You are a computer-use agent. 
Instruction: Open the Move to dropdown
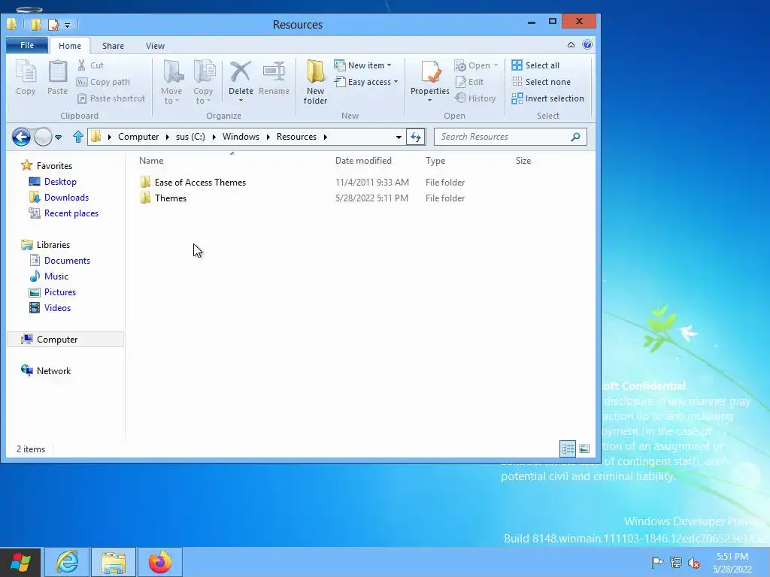(171, 83)
